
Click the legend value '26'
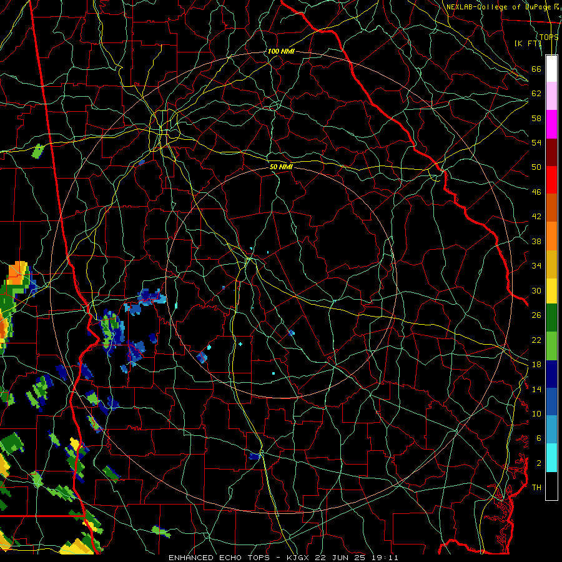(536, 315)
